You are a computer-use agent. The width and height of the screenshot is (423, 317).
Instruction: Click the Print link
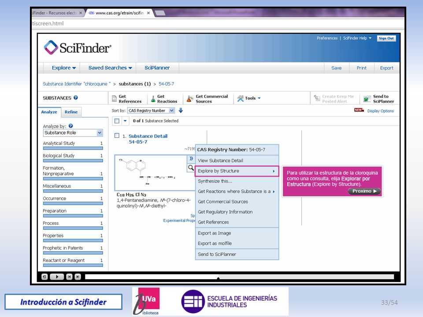pos(361,68)
